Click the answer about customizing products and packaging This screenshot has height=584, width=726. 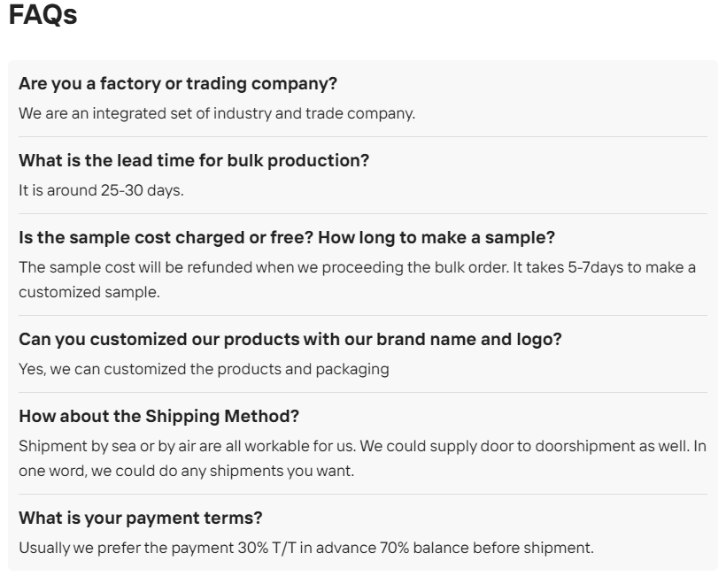click(x=204, y=368)
